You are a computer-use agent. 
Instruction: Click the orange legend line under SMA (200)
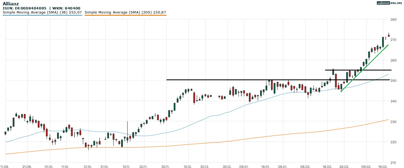125,15
